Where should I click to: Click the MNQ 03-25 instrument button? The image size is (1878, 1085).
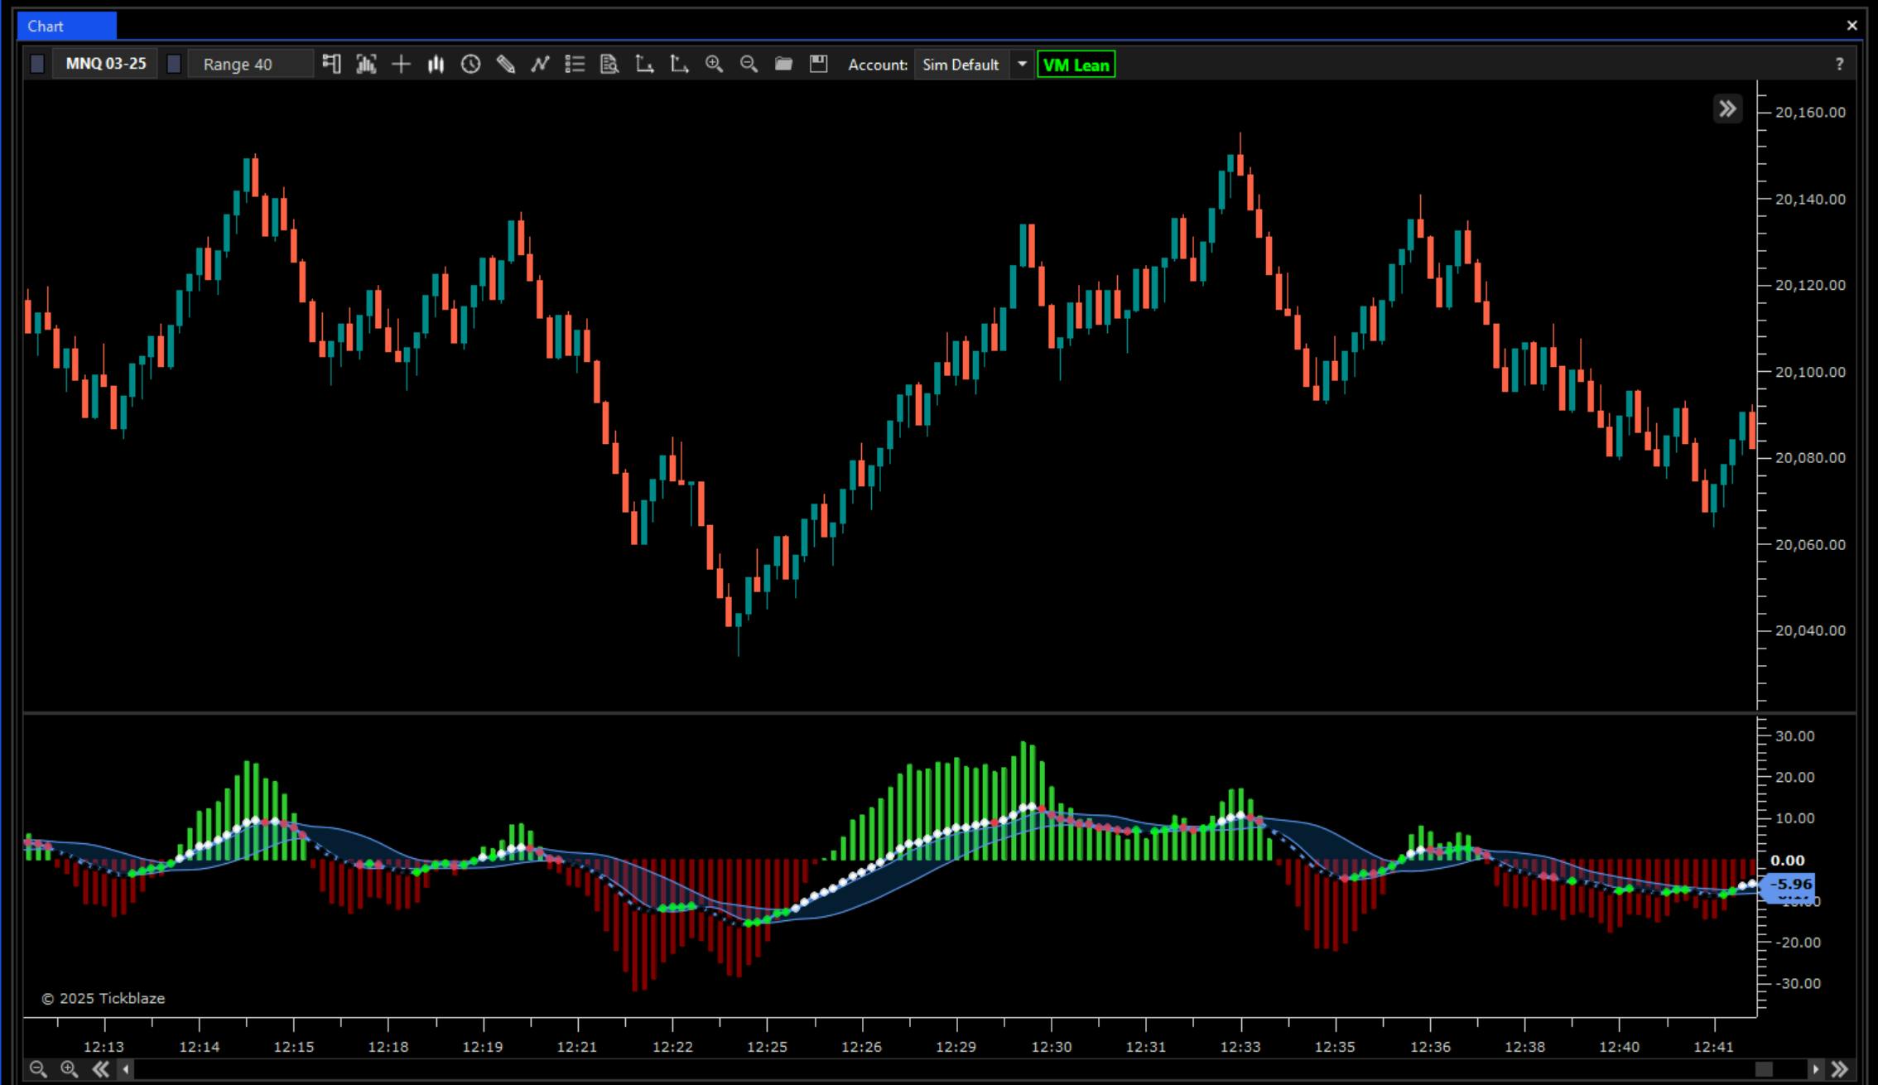click(x=106, y=65)
